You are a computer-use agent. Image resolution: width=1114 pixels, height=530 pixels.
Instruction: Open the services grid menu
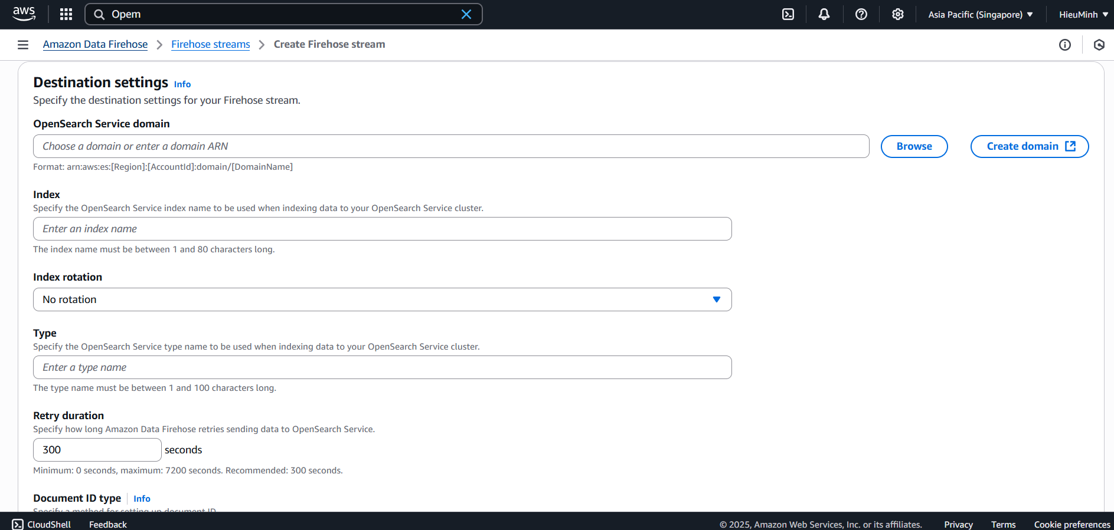coord(66,14)
